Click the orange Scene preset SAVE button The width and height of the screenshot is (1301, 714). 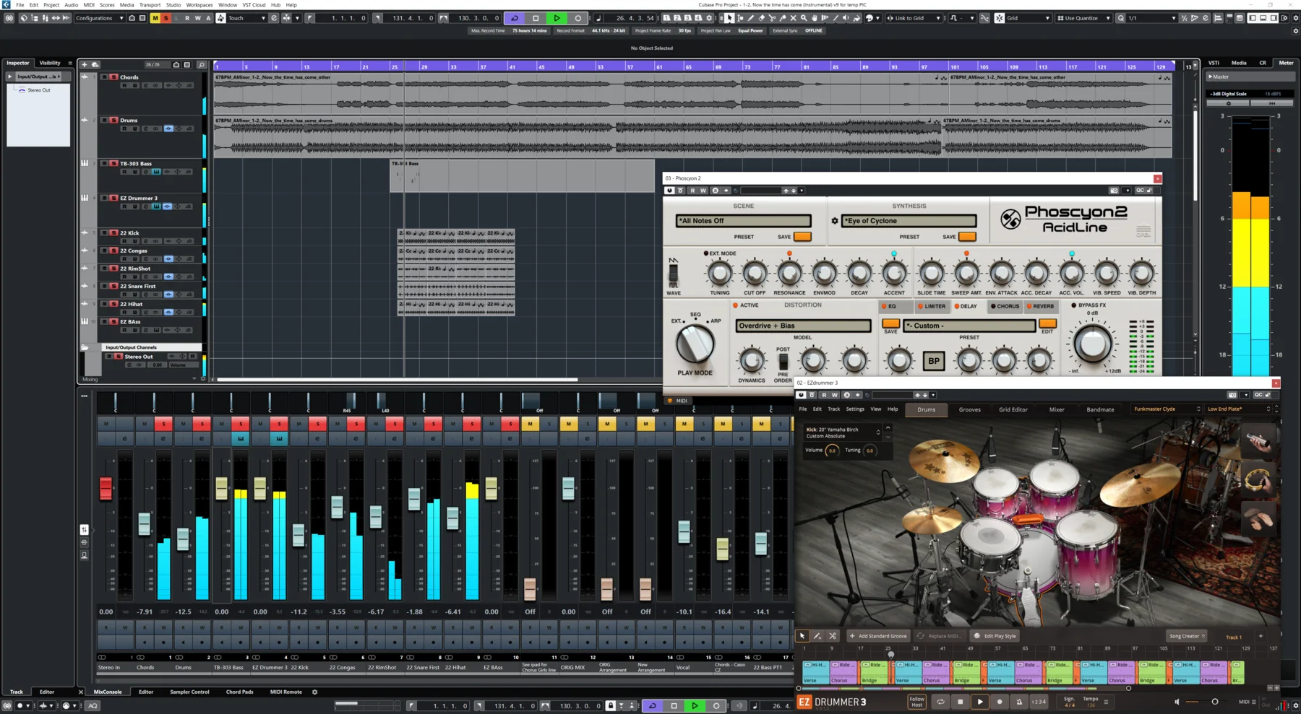[x=802, y=236]
